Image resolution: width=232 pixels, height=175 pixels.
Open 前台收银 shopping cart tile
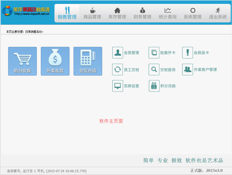pyautogui.click(x=22, y=61)
